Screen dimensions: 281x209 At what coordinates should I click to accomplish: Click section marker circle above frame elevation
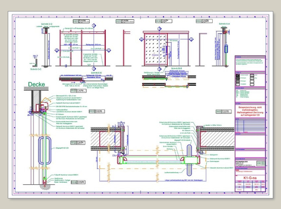94,25
